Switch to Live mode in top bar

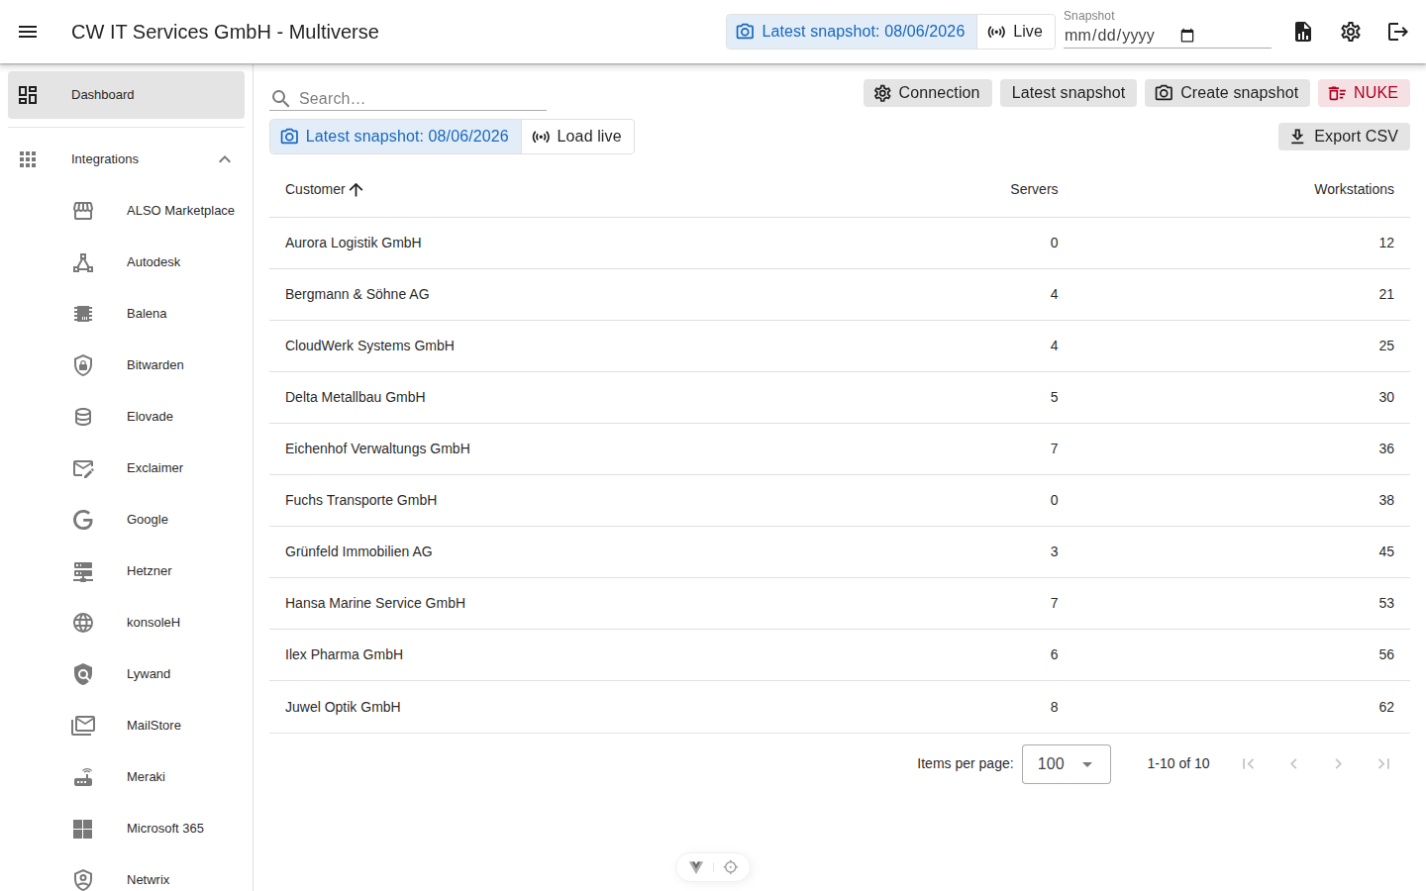click(x=1015, y=32)
